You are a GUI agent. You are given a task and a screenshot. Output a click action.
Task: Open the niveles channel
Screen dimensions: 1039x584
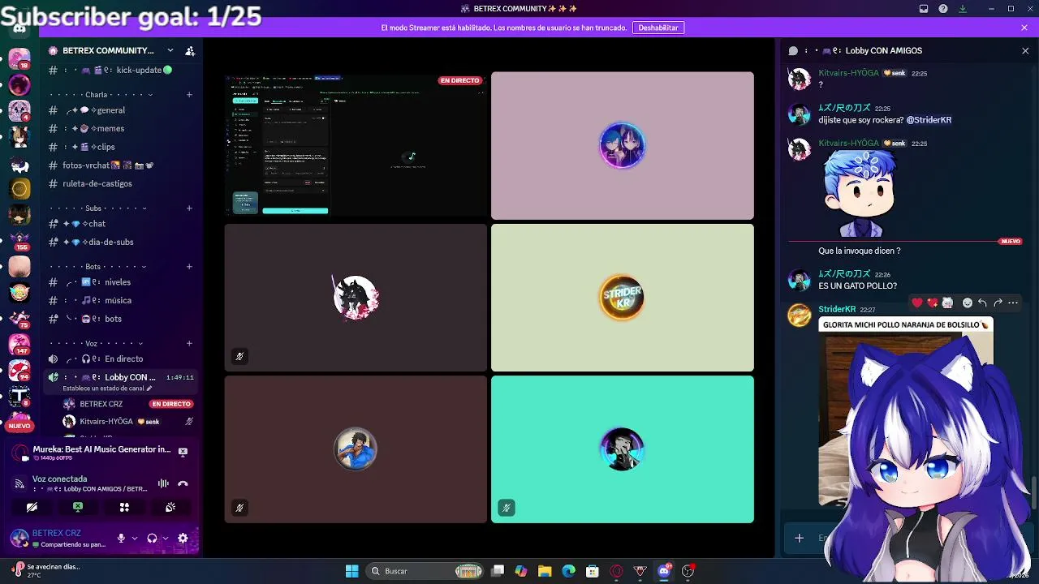click(122, 282)
